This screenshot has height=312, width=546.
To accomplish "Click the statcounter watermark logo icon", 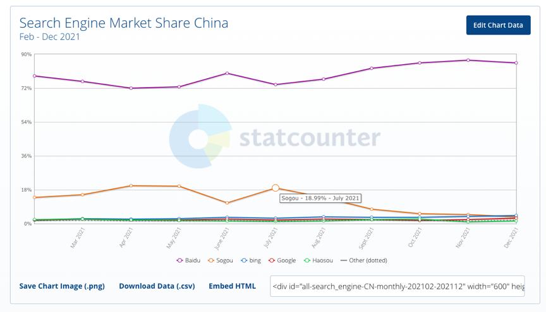I will pos(199,137).
